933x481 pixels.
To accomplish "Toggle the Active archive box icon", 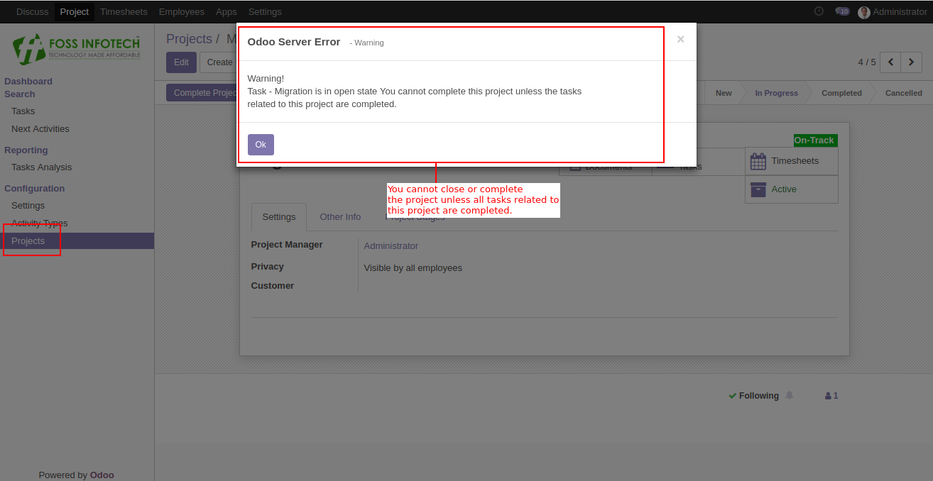I will click(758, 189).
